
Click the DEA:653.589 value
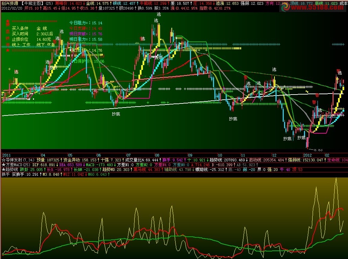(x=70, y=165)
